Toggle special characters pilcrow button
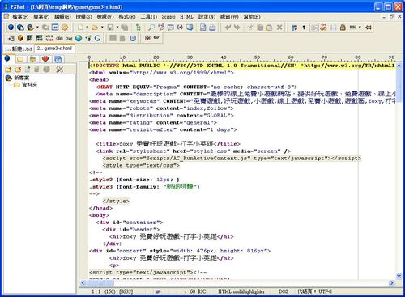Image resolution: width=405 pixels, height=297 pixels. tap(304, 28)
